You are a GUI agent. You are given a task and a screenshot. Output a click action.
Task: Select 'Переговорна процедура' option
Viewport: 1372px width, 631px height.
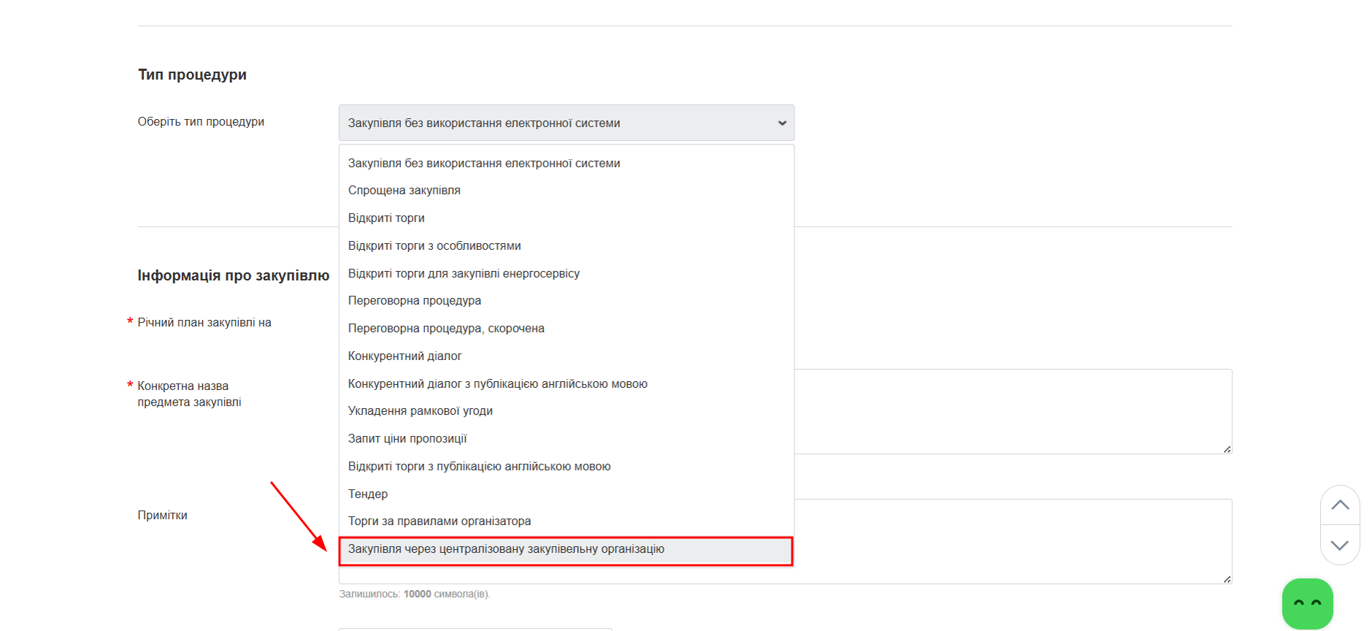point(414,301)
